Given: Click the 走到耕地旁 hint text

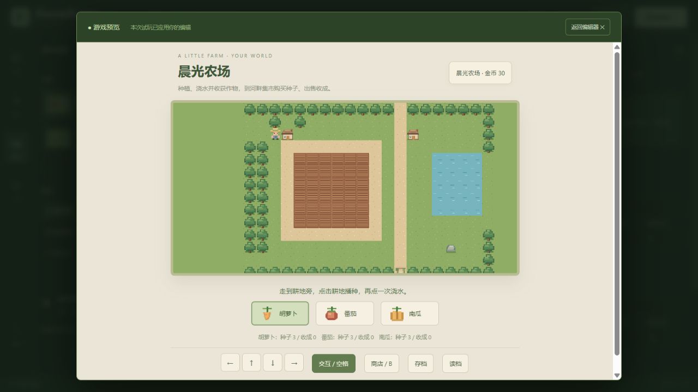Looking at the screenshot, I should (345, 291).
